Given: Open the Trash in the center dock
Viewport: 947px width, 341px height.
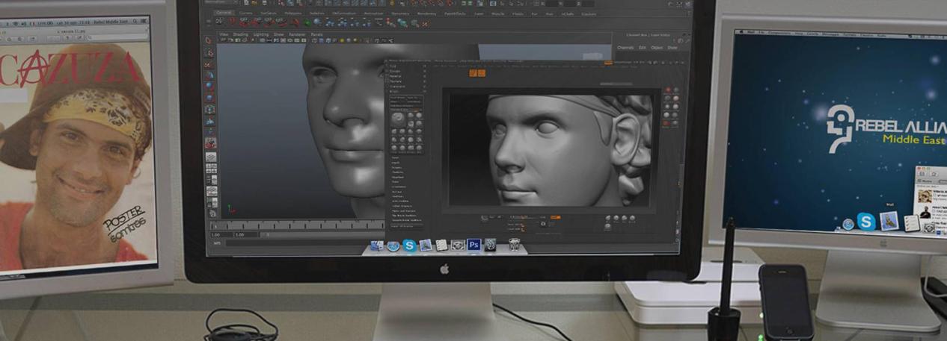Looking at the screenshot, I should (x=514, y=244).
